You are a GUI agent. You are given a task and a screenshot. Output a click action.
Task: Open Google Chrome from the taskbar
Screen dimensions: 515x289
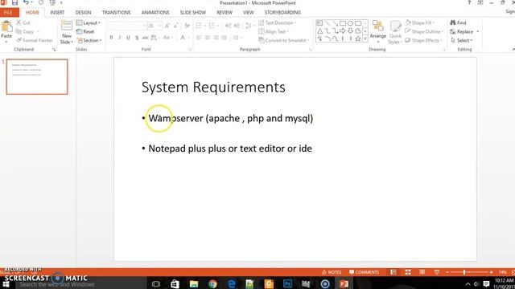(x=212, y=283)
